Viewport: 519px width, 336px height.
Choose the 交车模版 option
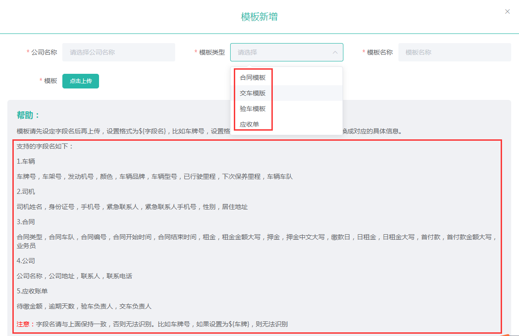[253, 93]
